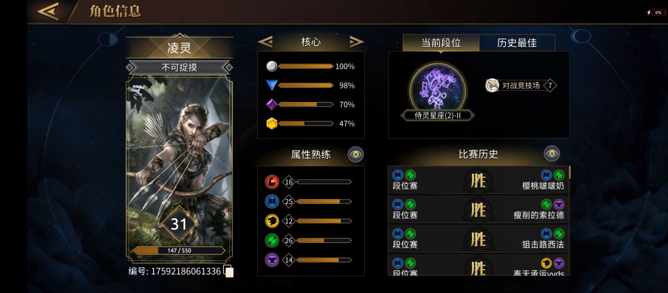Click the blue intelligence book attribute icon
The width and height of the screenshot is (668, 293).
(x=272, y=202)
